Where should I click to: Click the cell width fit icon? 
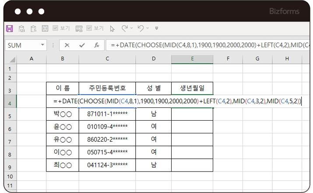[45, 29]
